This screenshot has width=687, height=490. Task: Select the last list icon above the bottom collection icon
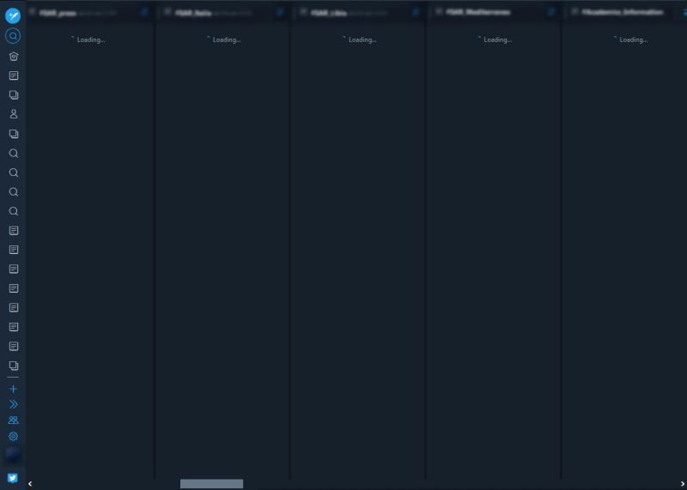click(x=14, y=347)
